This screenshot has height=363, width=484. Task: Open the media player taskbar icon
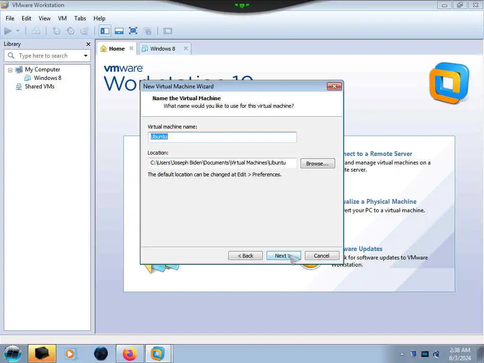coord(70,354)
